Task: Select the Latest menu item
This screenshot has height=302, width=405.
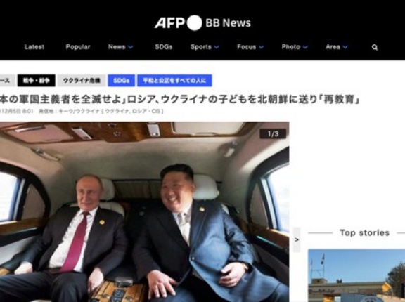Action: tap(34, 47)
